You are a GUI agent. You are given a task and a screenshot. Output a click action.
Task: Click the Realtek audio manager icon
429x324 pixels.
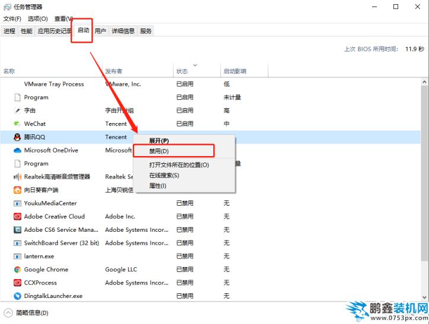[x=17, y=177]
